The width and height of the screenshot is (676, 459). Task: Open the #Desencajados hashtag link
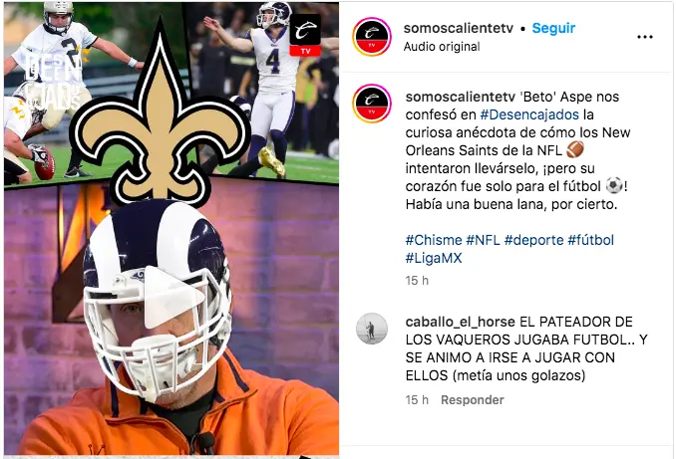[x=529, y=115]
